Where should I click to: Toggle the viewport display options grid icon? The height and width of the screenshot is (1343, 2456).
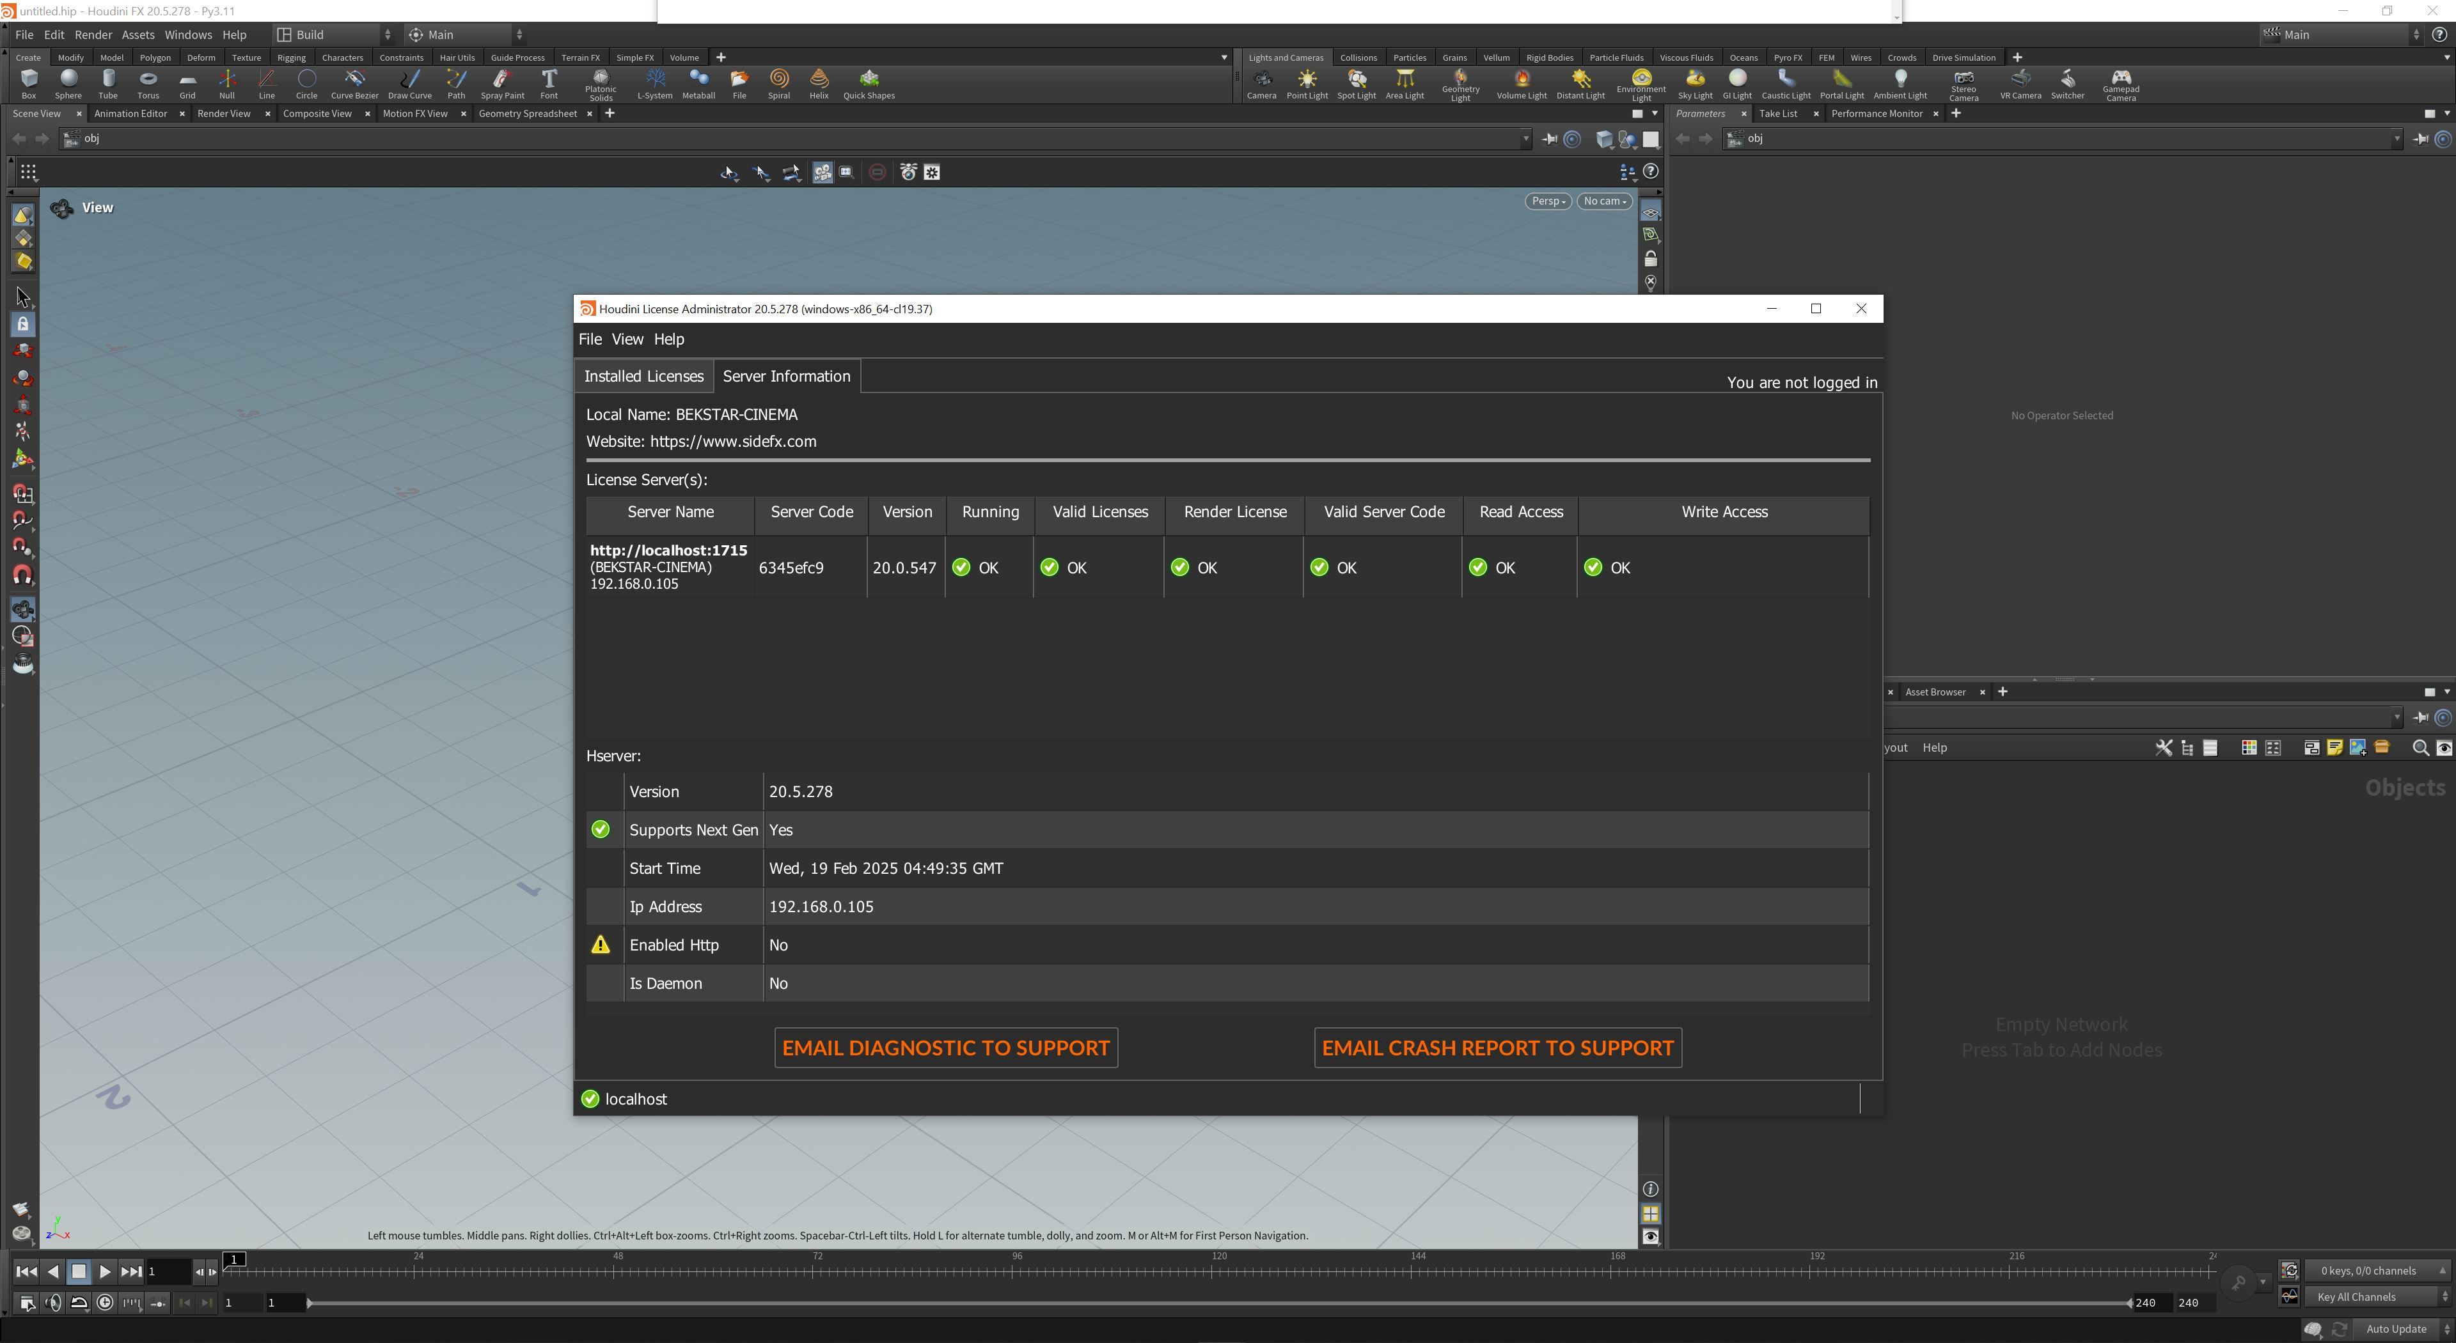pyautogui.click(x=1650, y=1213)
